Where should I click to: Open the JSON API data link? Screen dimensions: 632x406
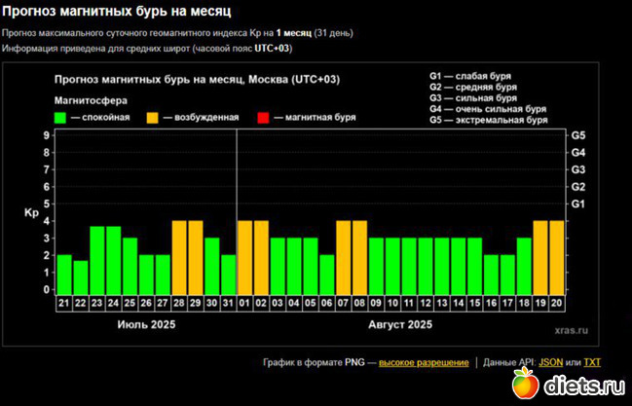pyautogui.click(x=551, y=362)
